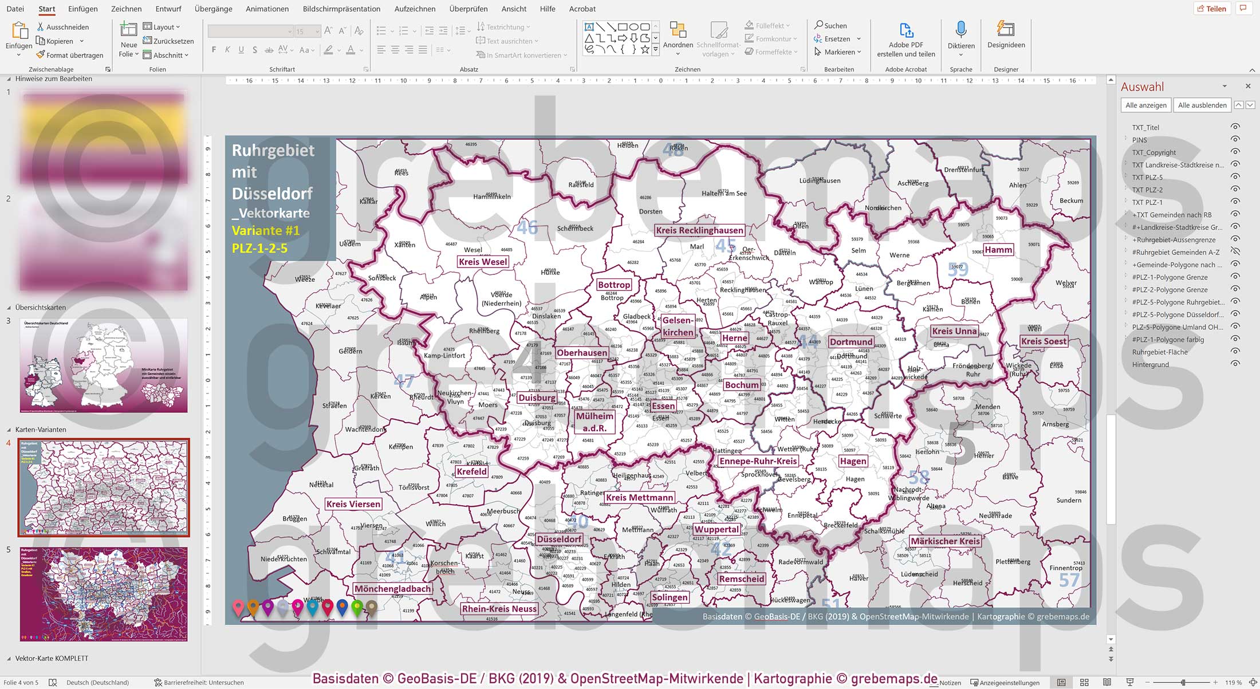Screen dimensions: 1260x689
Task: Click the Anordnen arrange icon
Action: pos(678,30)
